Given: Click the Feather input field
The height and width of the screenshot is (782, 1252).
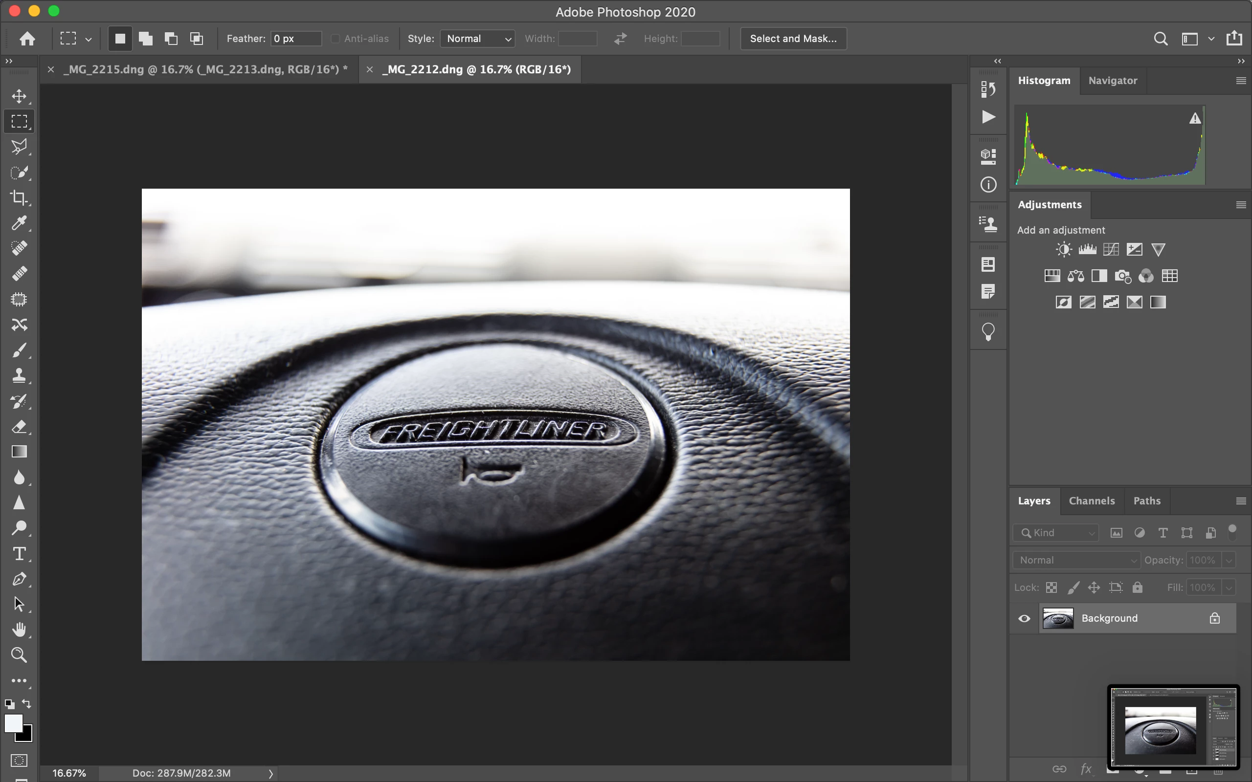Looking at the screenshot, I should [x=295, y=39].
